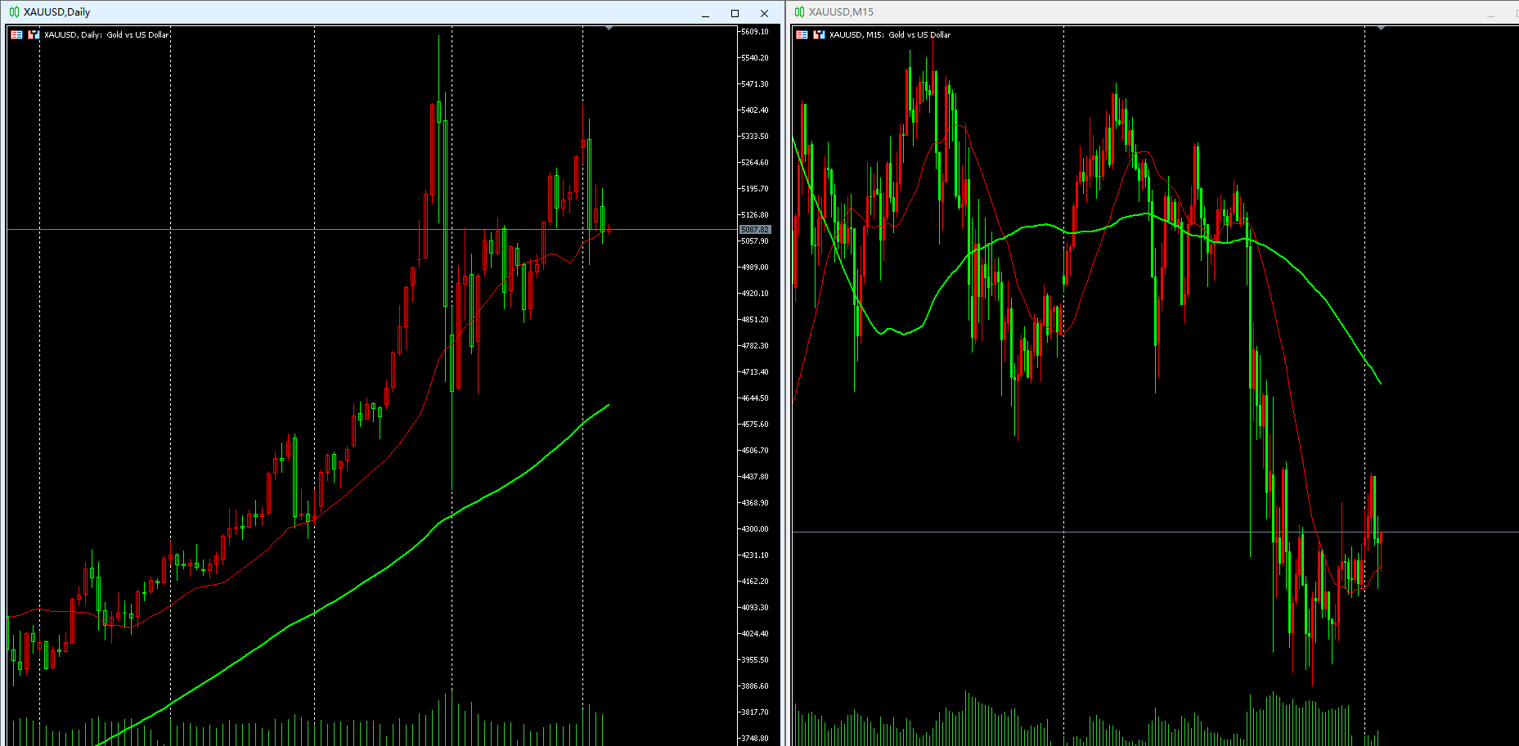
Task: Select the XAUUSD,Daily window title text
Action: pyautogui.click(x=56, y=12)
